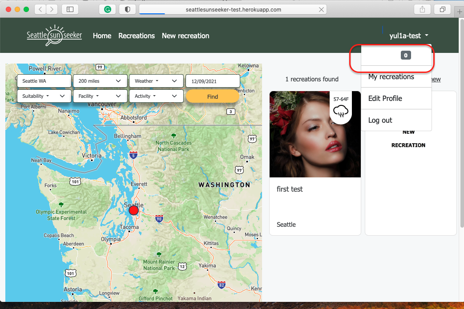Open the Grammarly extension icon

pyautogui.click(x=107, y=9)
